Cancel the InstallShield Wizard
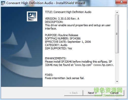This screenshot has height=100, width=128. coord(114,93)
